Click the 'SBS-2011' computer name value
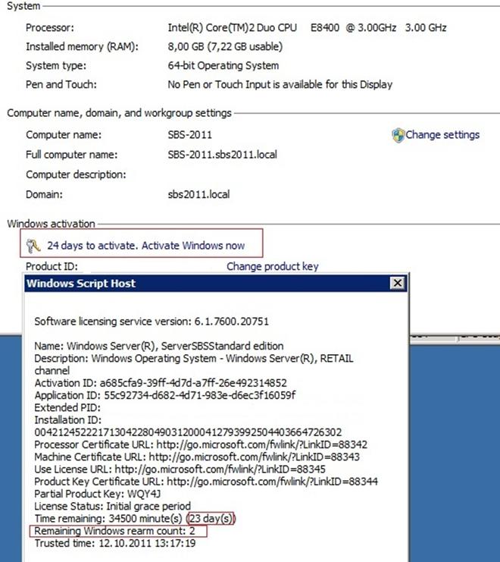The height and width of the screenshot is (562, 500). pos(189,135)
